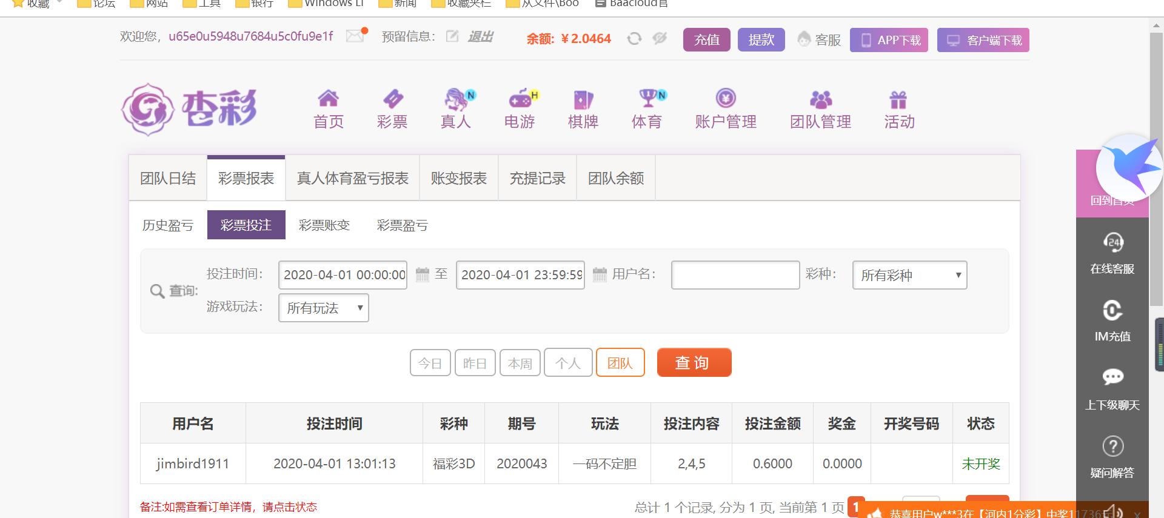Open the start date calendar icon

pos(423,274)
